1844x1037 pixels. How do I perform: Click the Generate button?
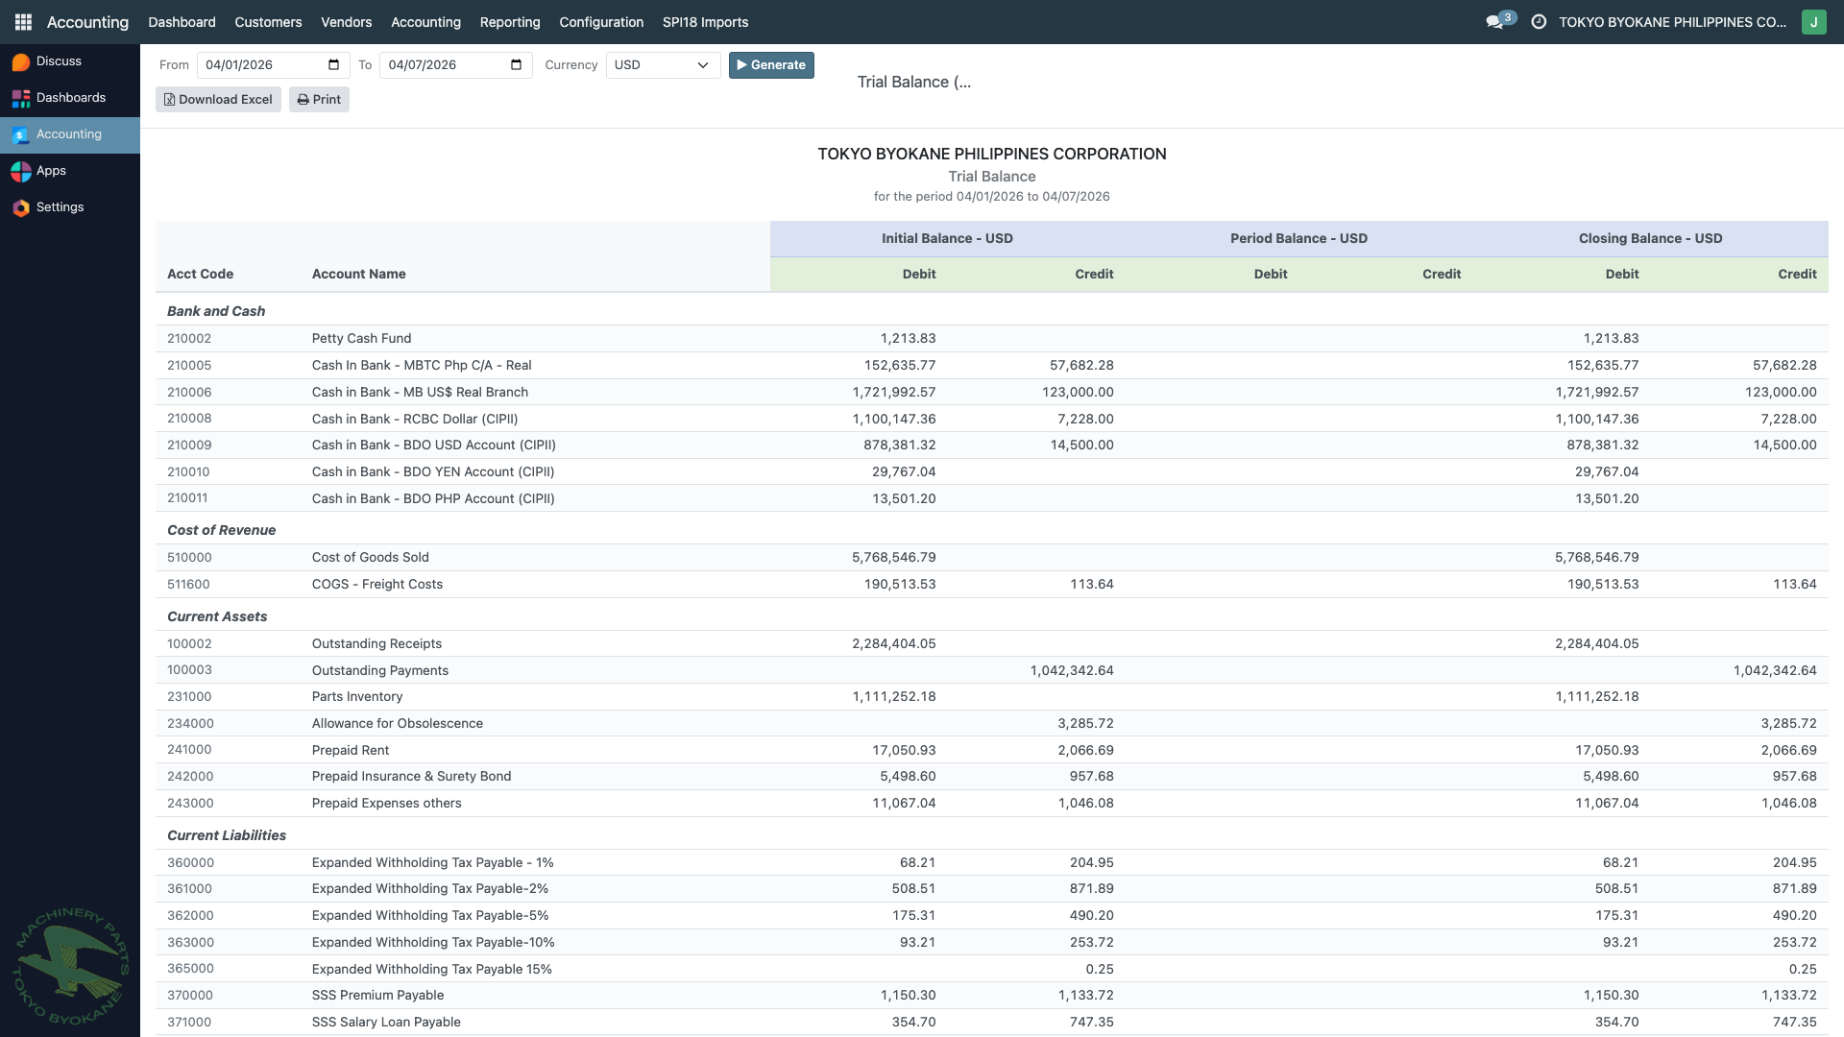coord(770,65)
